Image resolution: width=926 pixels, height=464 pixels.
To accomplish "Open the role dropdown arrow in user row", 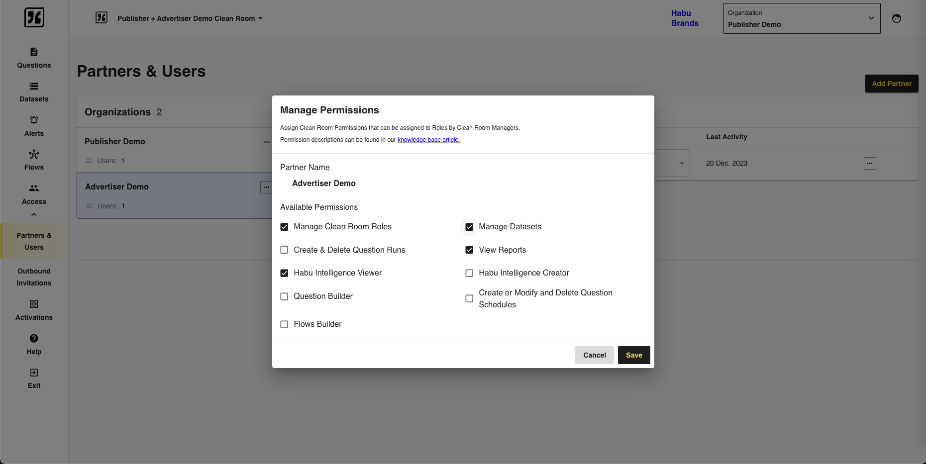I will pos(682,163).
